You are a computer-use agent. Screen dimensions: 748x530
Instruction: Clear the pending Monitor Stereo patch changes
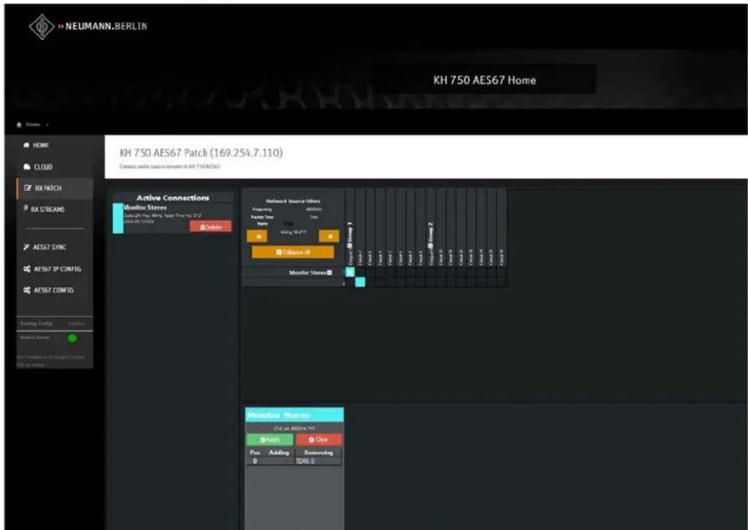tap(319, 439)
